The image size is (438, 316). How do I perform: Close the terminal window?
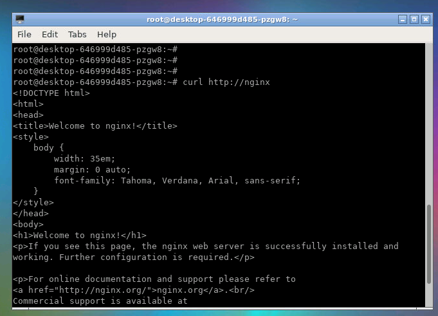click(426, 19)
